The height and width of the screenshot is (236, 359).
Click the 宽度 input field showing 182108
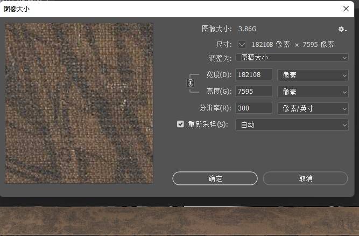254,75
